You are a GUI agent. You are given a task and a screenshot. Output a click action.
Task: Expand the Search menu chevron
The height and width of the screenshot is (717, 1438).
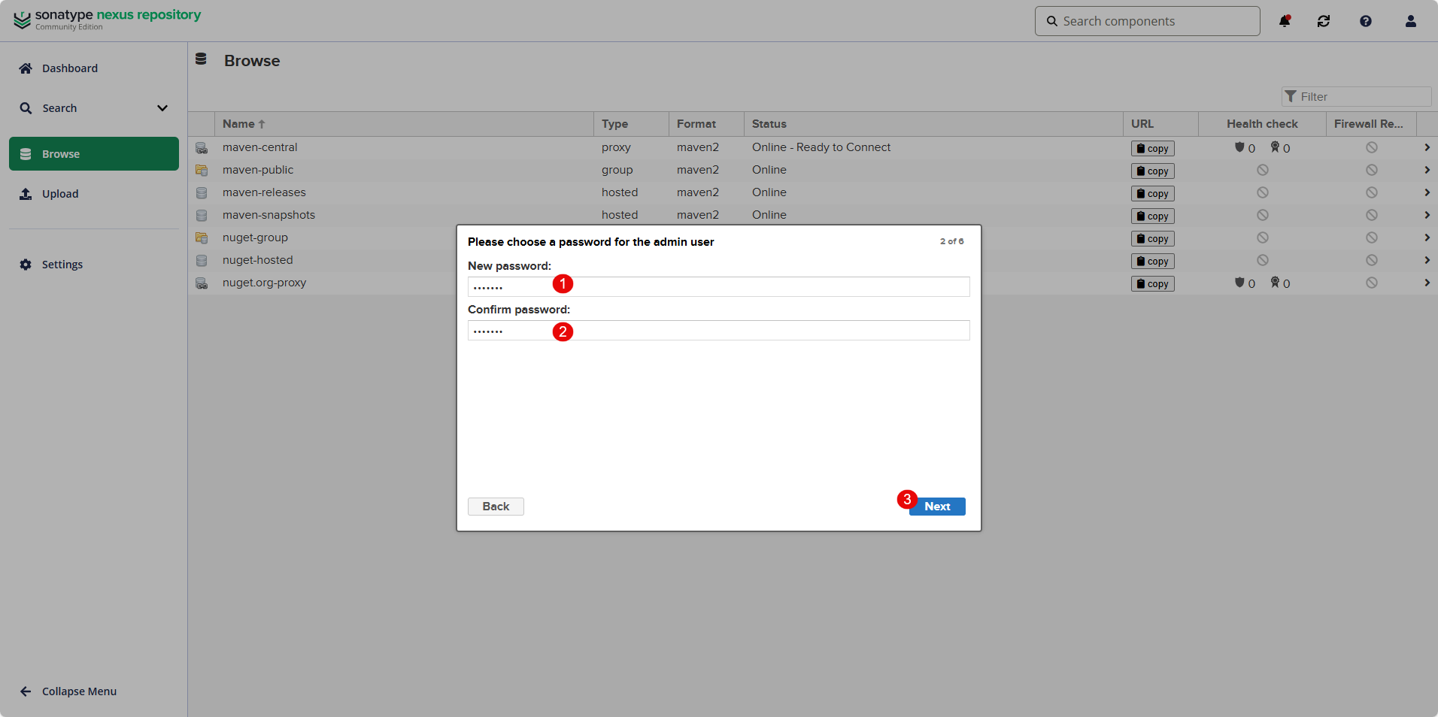coord(162,108)
